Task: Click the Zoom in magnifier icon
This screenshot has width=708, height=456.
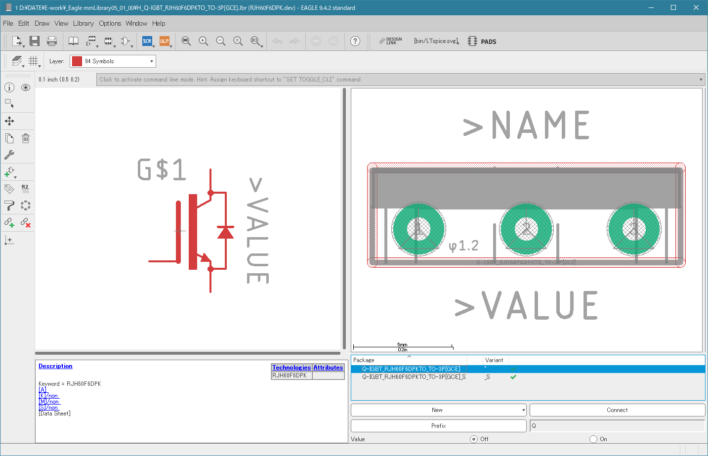Action: 203,41
